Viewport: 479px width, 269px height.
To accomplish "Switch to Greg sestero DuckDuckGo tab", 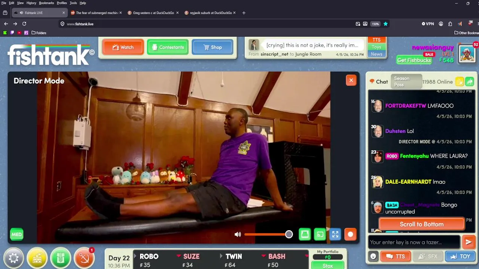I will click(x=153, y=13).
